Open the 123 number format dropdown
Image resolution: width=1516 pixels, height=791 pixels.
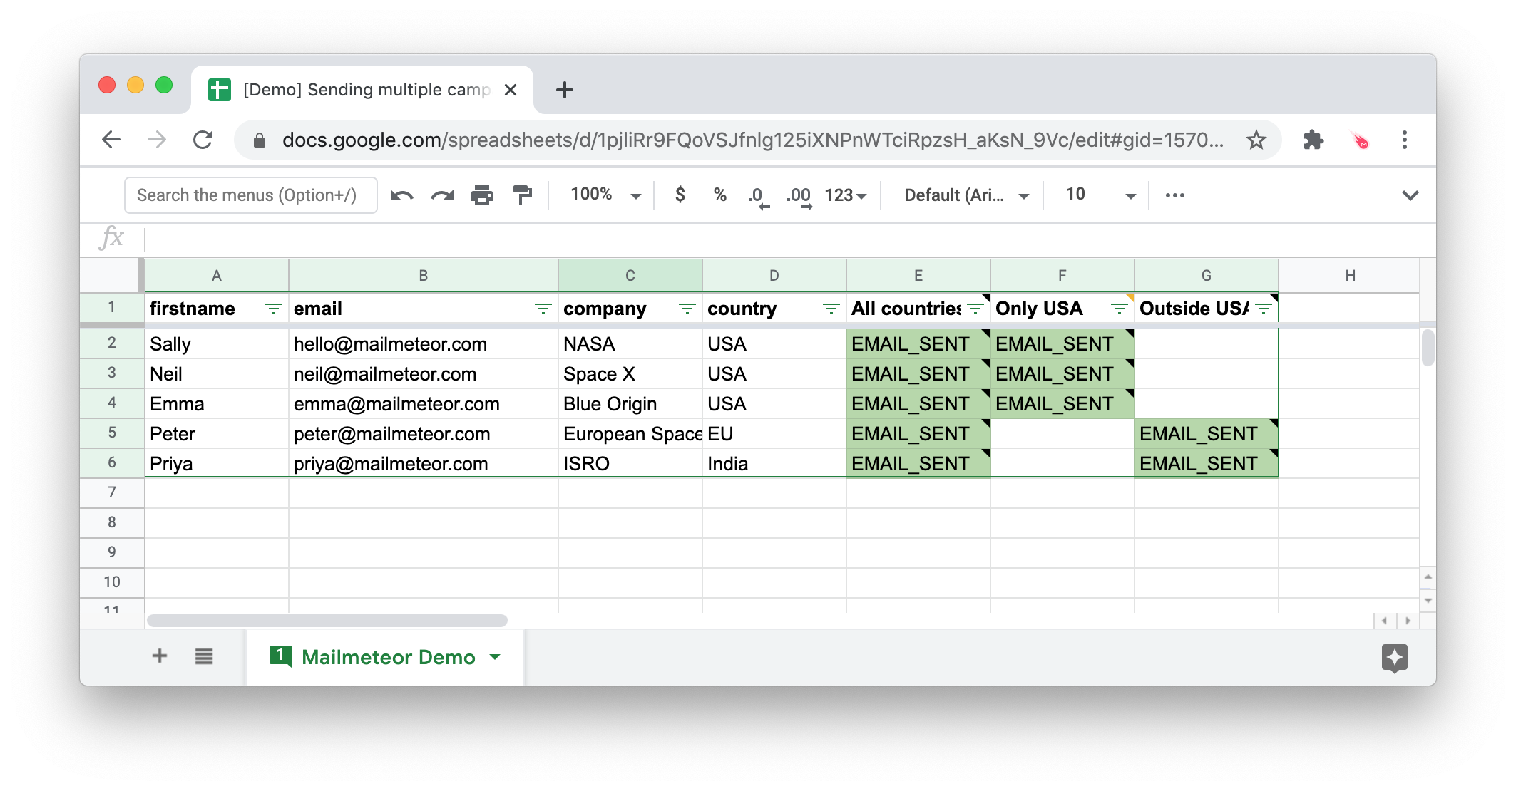846,195
